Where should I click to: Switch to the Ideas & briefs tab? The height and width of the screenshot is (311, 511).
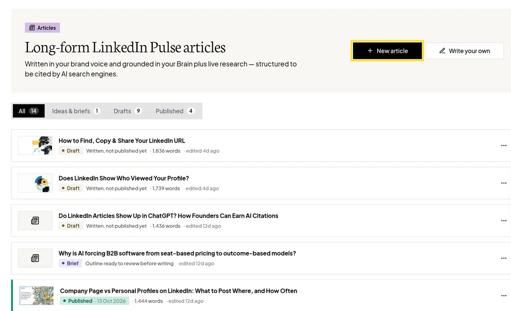76,111
